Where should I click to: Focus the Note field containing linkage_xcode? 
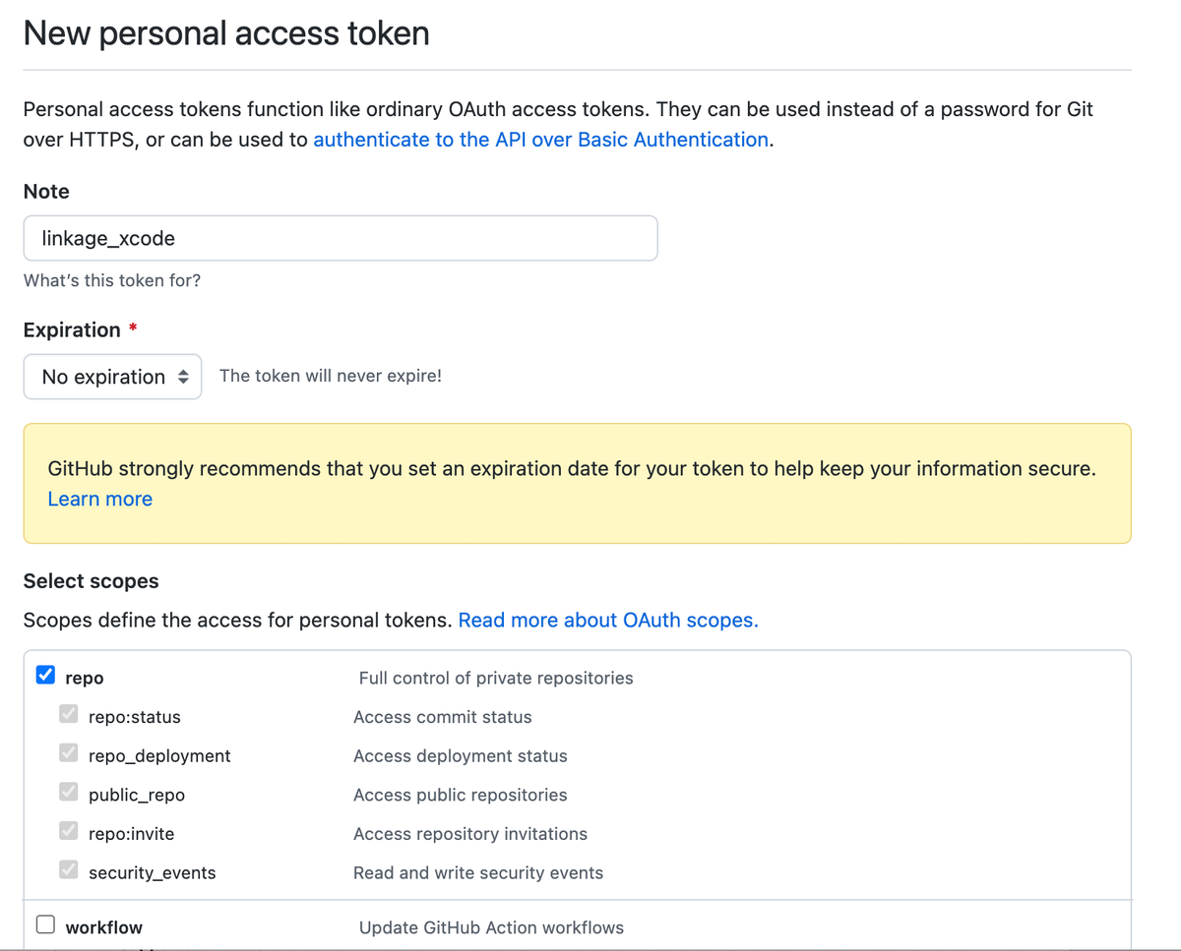(341, 238)
